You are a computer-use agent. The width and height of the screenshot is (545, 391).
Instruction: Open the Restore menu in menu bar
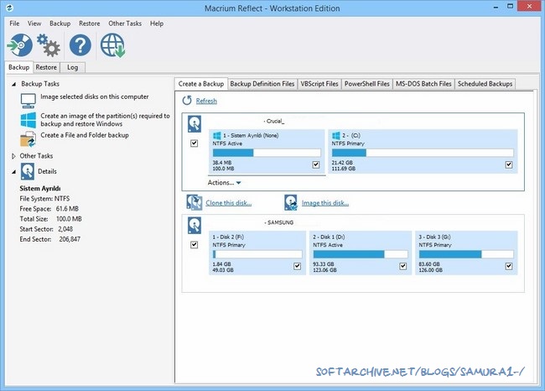click(x=89, y=23)
